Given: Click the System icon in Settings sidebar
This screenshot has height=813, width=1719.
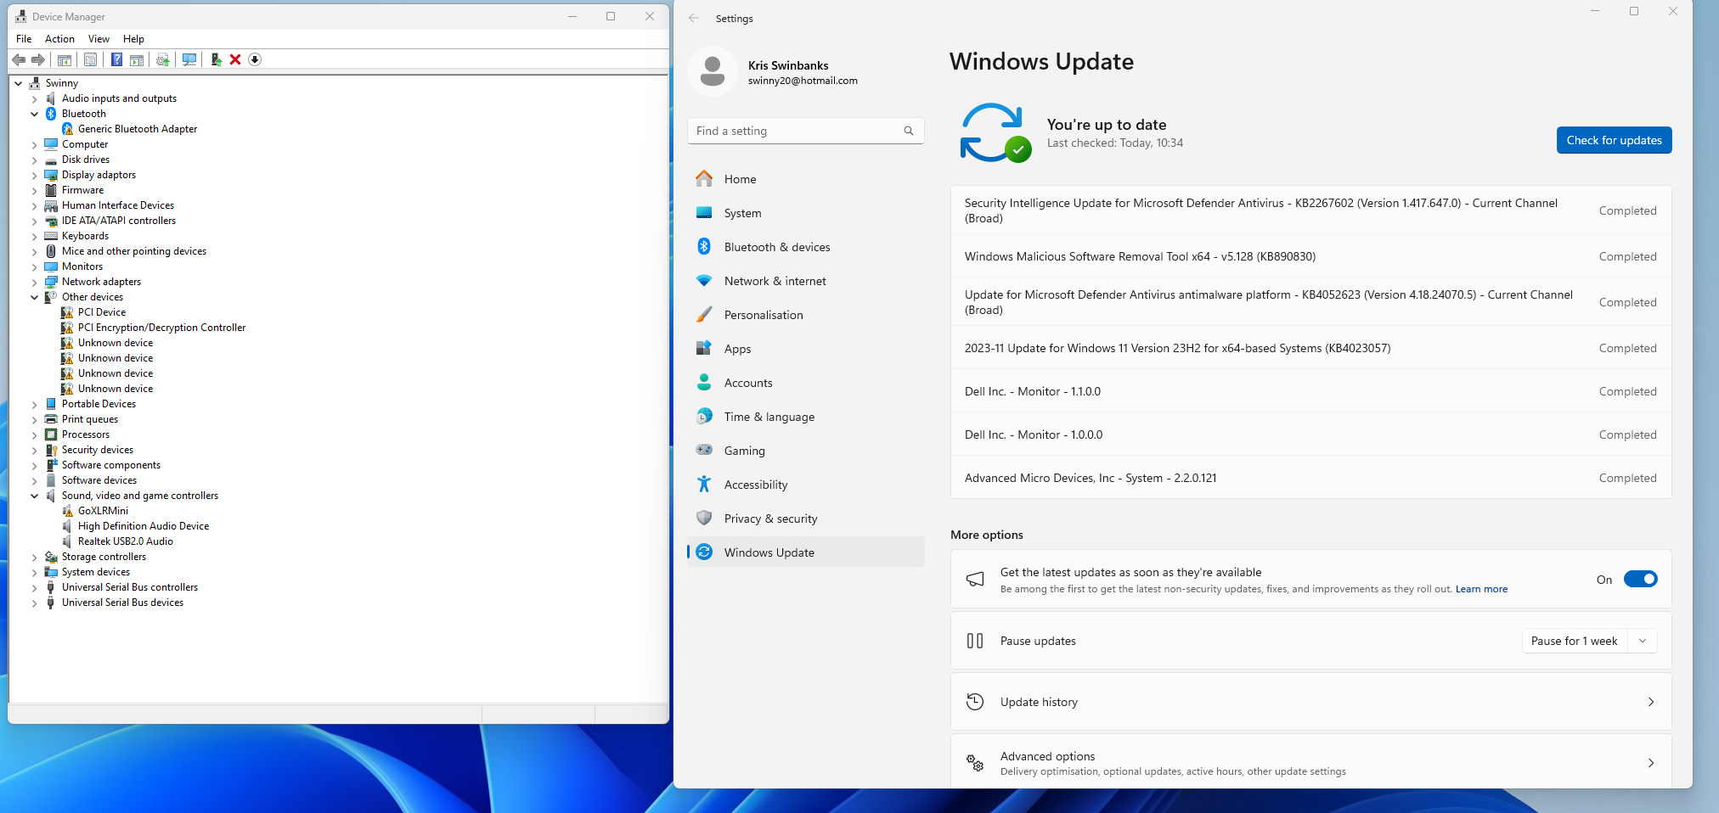Looking at the screenshot, I should click(704, 213).
